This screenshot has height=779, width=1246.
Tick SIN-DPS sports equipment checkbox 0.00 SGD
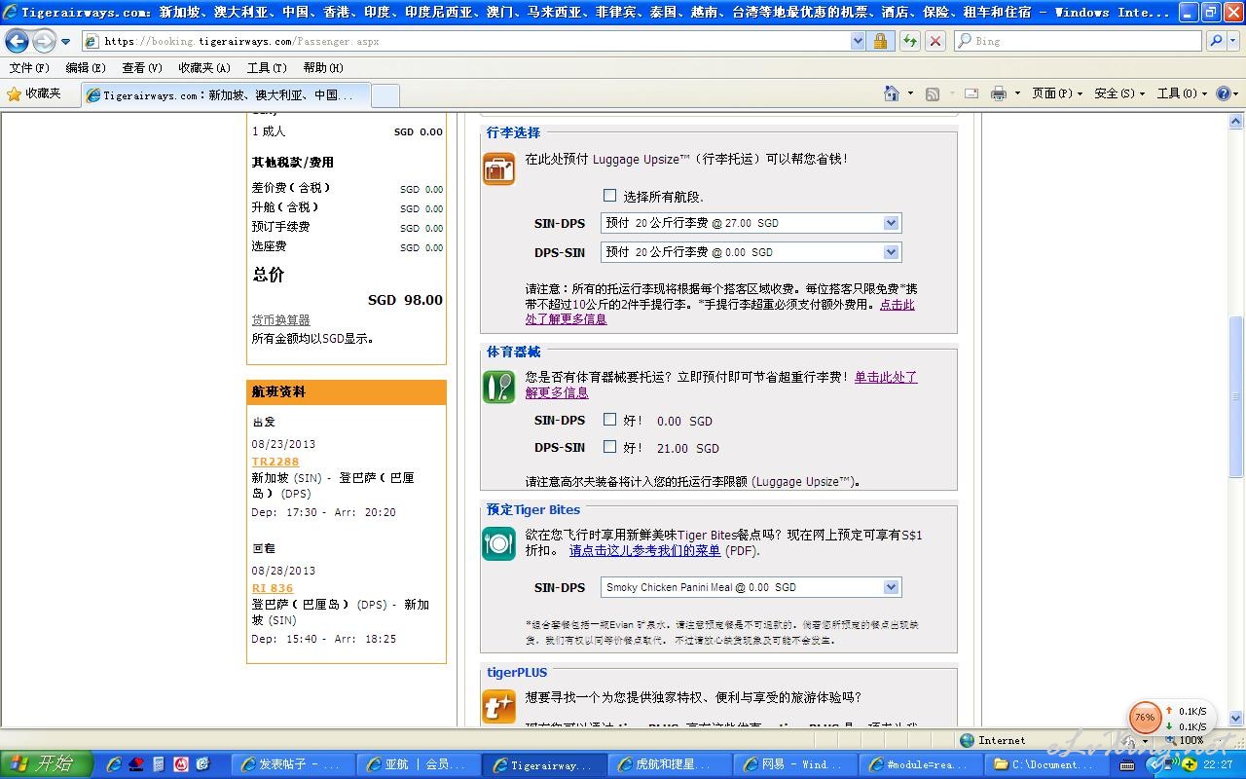point(609,420)
